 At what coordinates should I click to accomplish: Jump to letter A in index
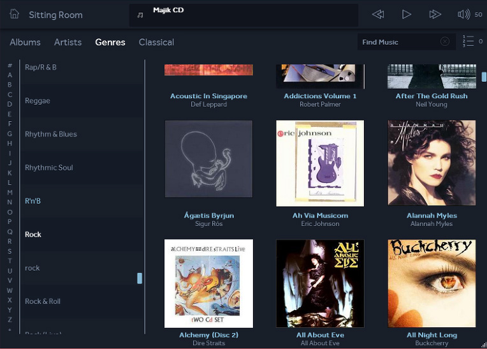(x=10, y=75)
